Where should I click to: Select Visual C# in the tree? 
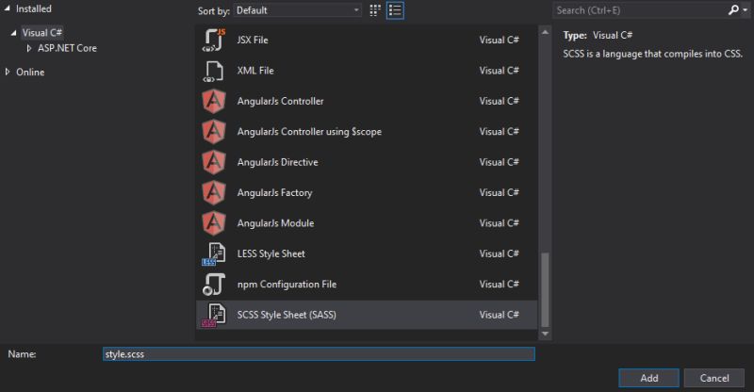[x=42, y=33]
